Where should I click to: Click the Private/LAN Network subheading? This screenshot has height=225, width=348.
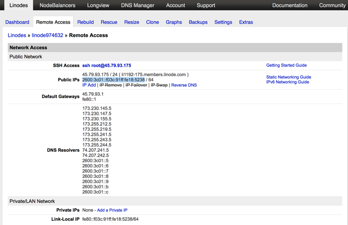click(x=175, y=201)
